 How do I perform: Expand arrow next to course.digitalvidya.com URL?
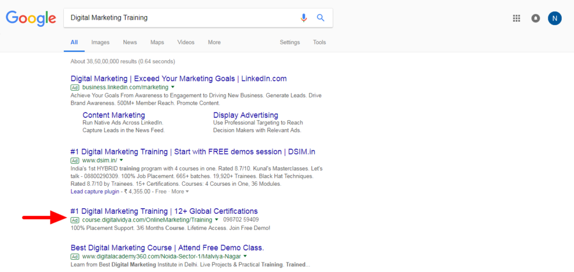click(216, 220)
